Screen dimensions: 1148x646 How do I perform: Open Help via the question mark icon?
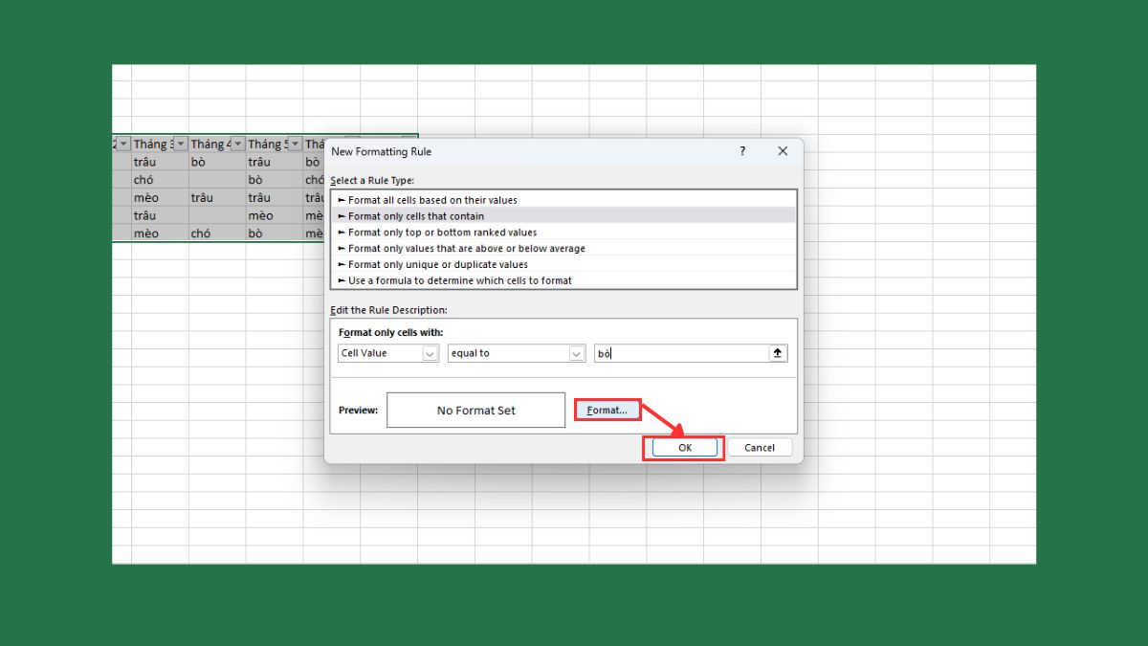(x=741, y=150)
